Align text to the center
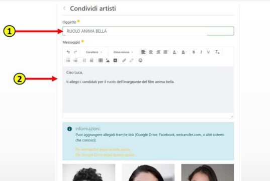270x181 pixels. [151, 52]
